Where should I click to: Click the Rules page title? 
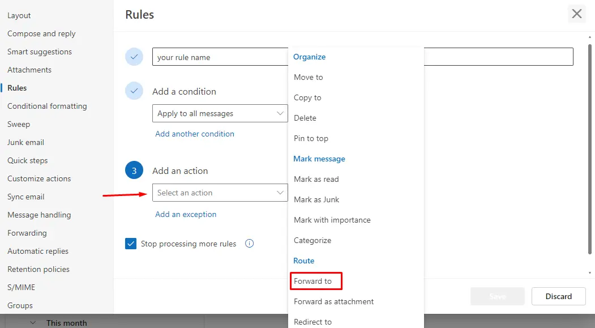tap(140, 14)
